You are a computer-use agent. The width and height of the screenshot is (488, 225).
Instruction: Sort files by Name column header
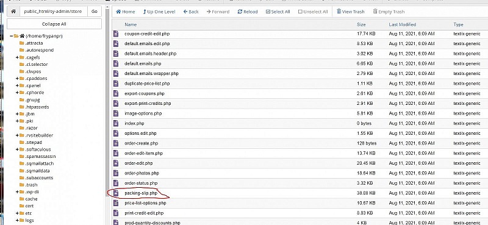(x=131, y=24)
